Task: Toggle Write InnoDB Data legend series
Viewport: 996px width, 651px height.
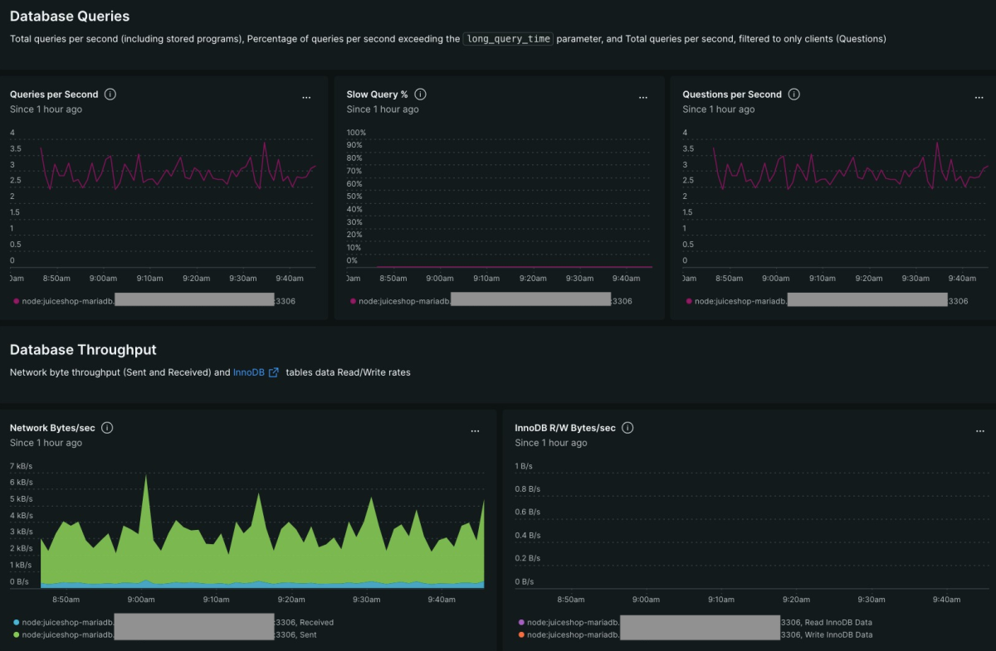Action: 837,635
